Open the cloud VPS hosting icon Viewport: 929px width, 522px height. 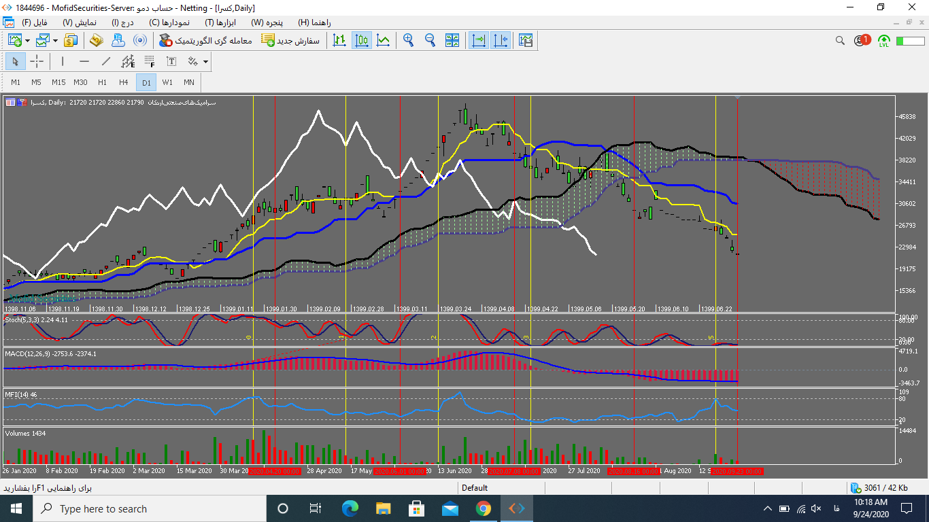coord(118,41)
